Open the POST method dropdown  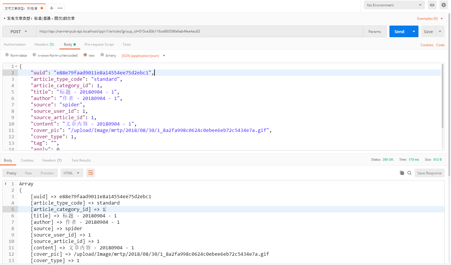pyautogui.click(x=19, y=32)
